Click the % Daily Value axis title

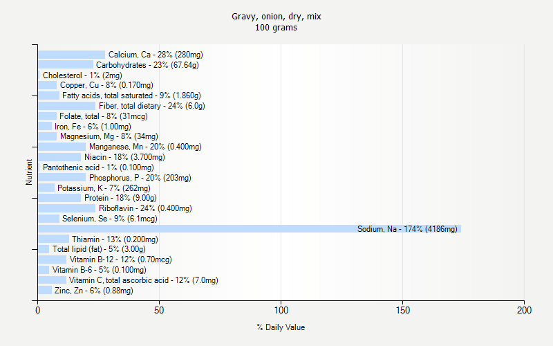281,327
